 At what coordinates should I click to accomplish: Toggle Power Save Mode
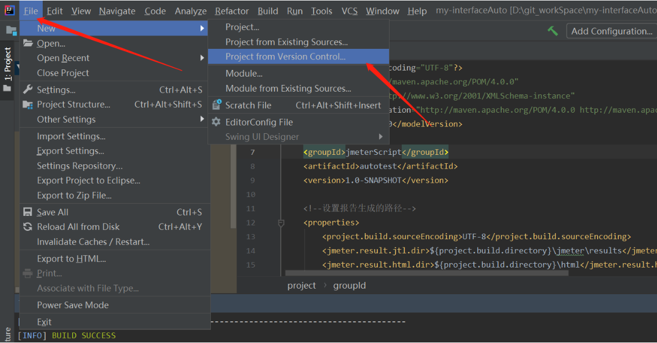pyautogui.click(x=114, y=305)
